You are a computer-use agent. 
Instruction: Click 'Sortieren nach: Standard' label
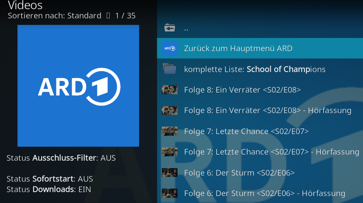(54, 16)
